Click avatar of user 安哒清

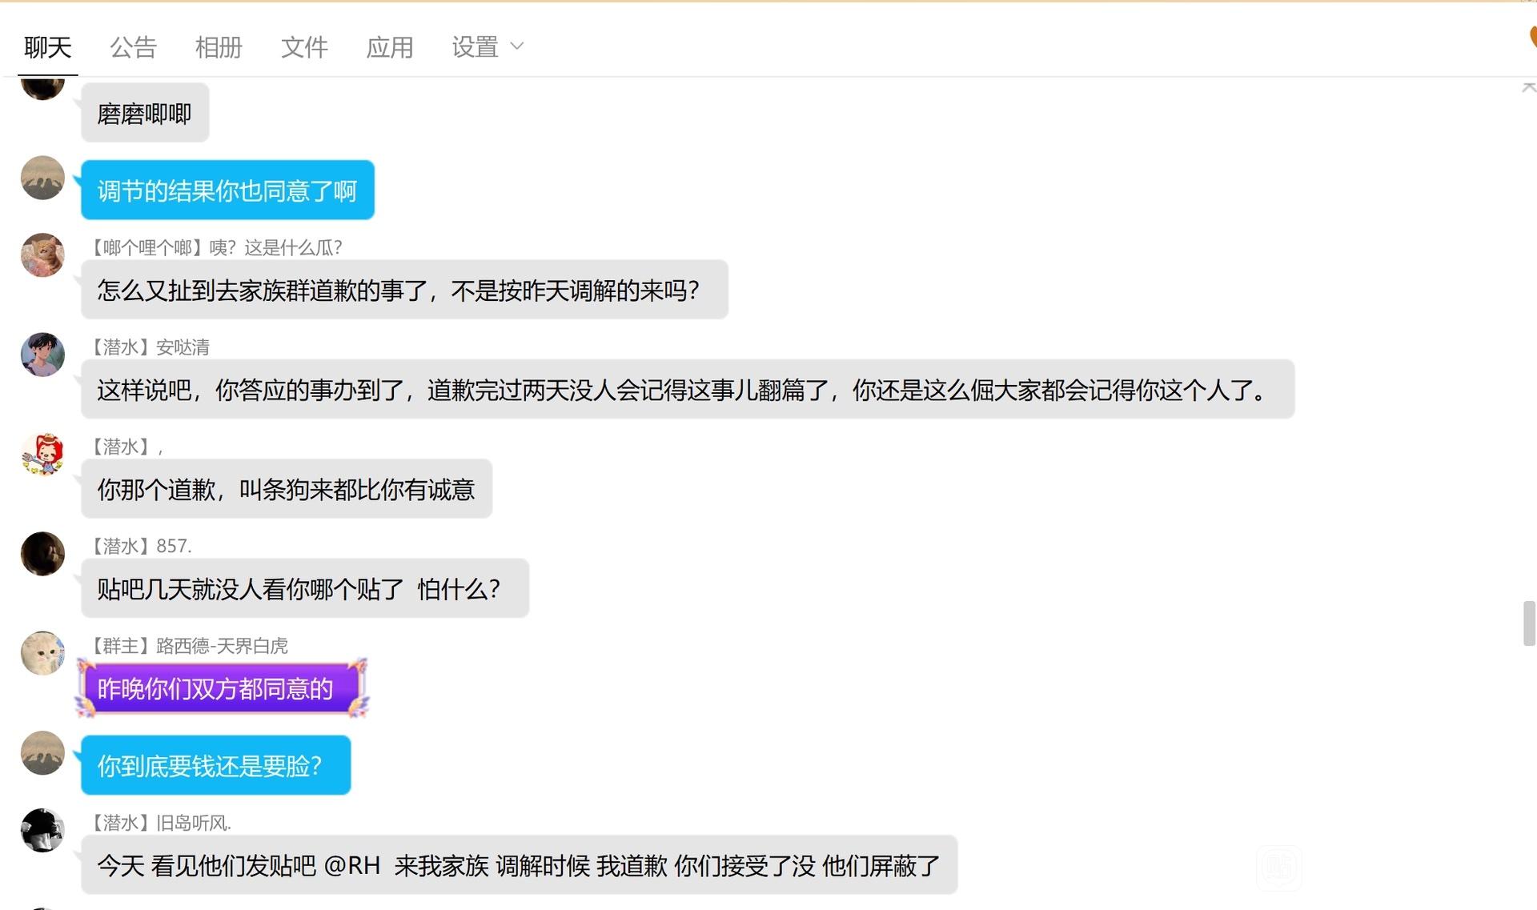point(42,355)
